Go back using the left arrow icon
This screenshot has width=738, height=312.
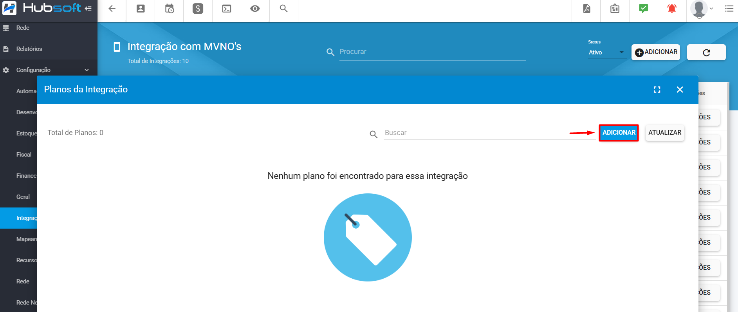[112, 9]
